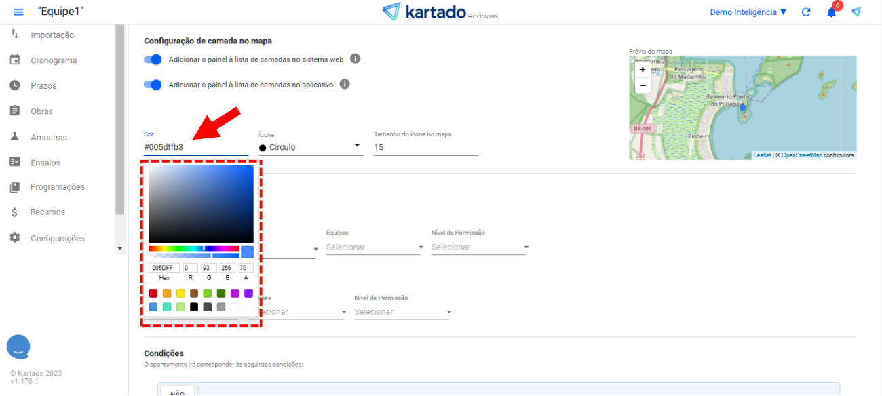Click the refresh icon in header
The height and width of the screenshot is (396, 882).
pyautogui.click(x=806, y=12)
